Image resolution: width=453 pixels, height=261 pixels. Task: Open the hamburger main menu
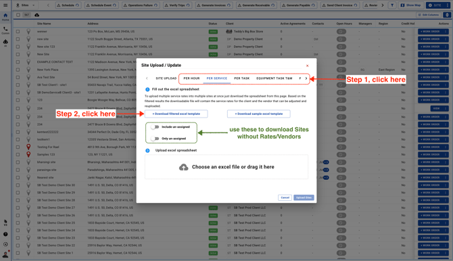click(x=5, y=5)
